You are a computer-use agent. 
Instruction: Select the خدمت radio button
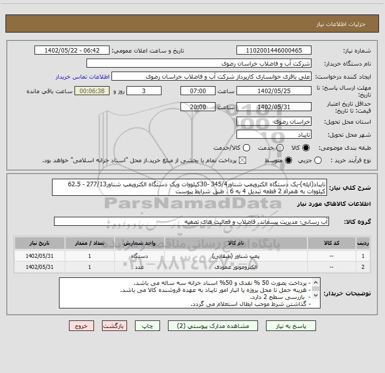(280, 148)
